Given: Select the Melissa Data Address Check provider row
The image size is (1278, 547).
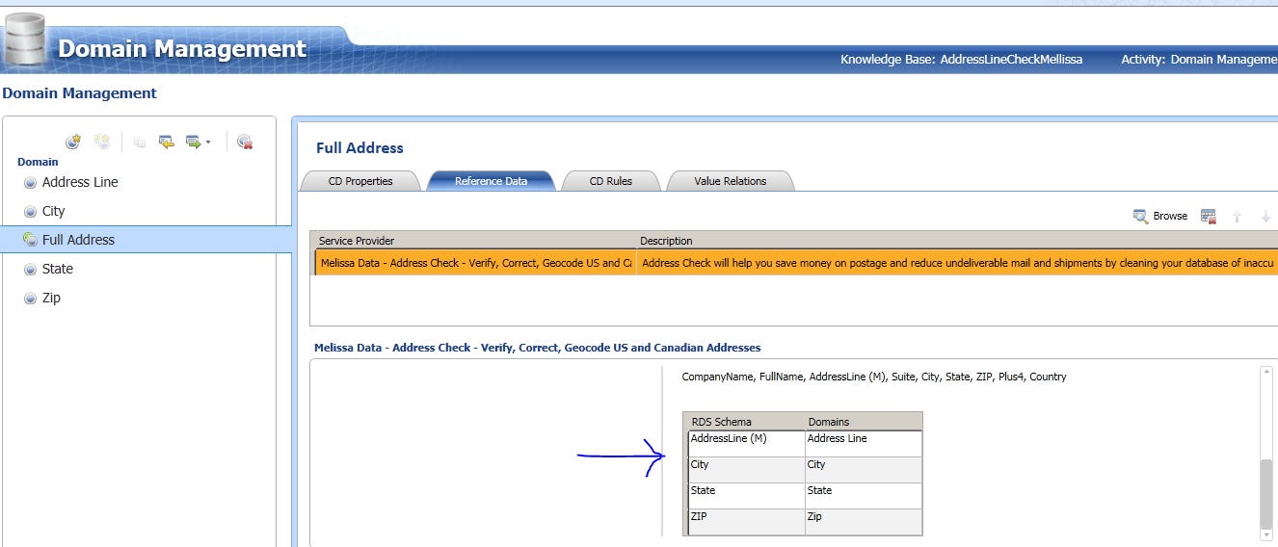Looking at the screenshot, I should pyautogui.click(x=795, y=262).
